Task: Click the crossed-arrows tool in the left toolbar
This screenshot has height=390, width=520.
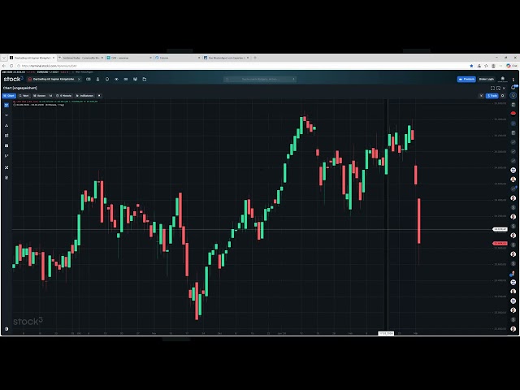Action: tap(6, 167)
